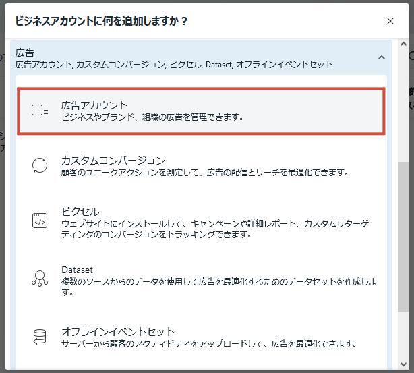Select the 広告アカウント title
The height and width of the screenshot is (373, 414).
pyautogui.click(x=94, y=105)
